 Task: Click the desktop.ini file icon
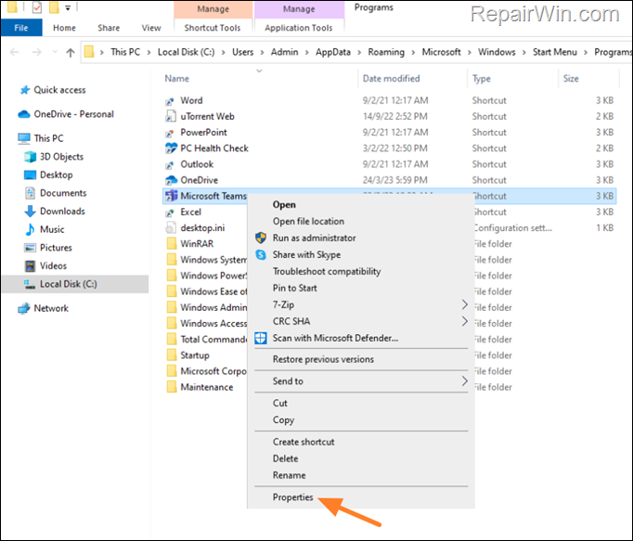[x=171, y=228]
